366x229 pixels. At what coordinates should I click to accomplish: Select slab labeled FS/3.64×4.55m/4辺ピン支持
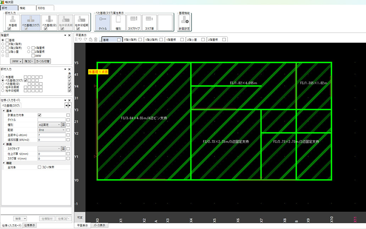(144, 118)
